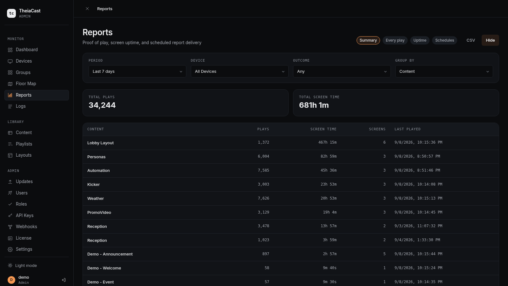
Task: Click the logout icon beside demo user
Action: 63,280
